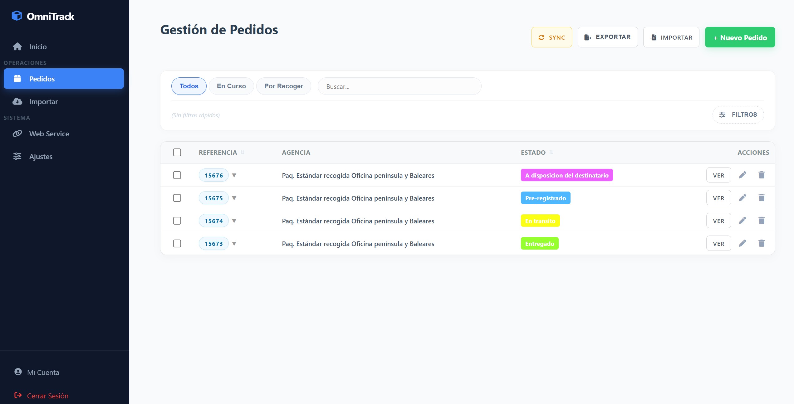The width and height of the screenshot is (794, 404).
Task: Tick the checkbox for order 15676
Action: [x=177, y=175]
